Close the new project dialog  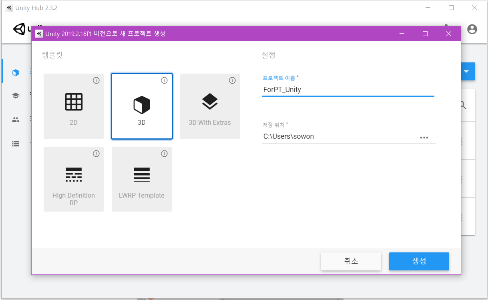coord(449,34)
